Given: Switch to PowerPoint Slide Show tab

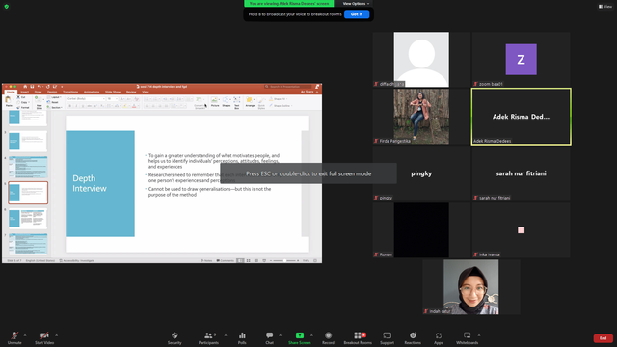Looking at the screenshot, I should pyautogui.click(x=113, y=92).
